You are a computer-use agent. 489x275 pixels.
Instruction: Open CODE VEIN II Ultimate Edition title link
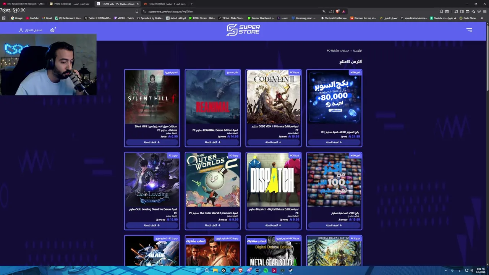pyautogui.click(x=275, y=128)
